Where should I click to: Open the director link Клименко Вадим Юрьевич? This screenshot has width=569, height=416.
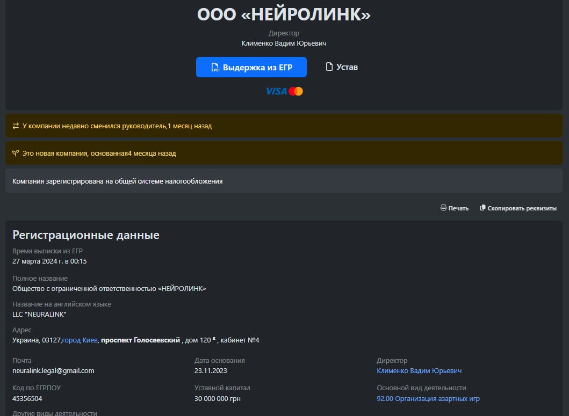click(419, 371)
